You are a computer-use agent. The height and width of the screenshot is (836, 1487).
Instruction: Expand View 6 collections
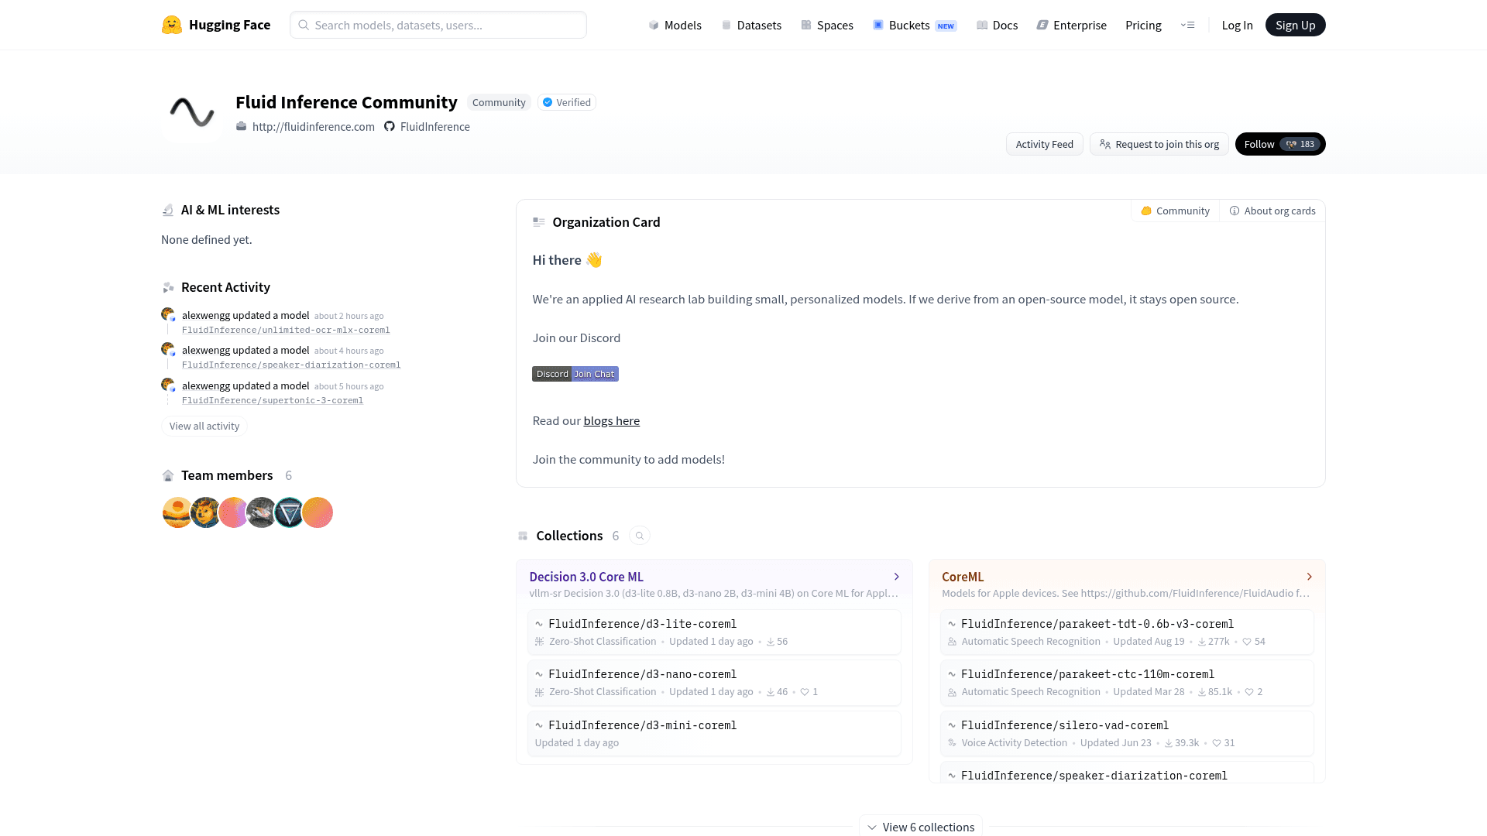[x=921, y=827]
